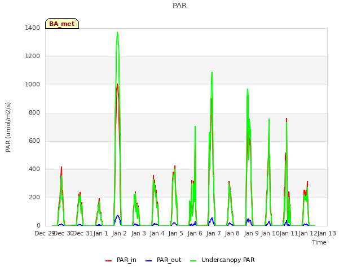The image size is (361, 271).
Task: Click the Time x-axis label
Action: [319, 242]
